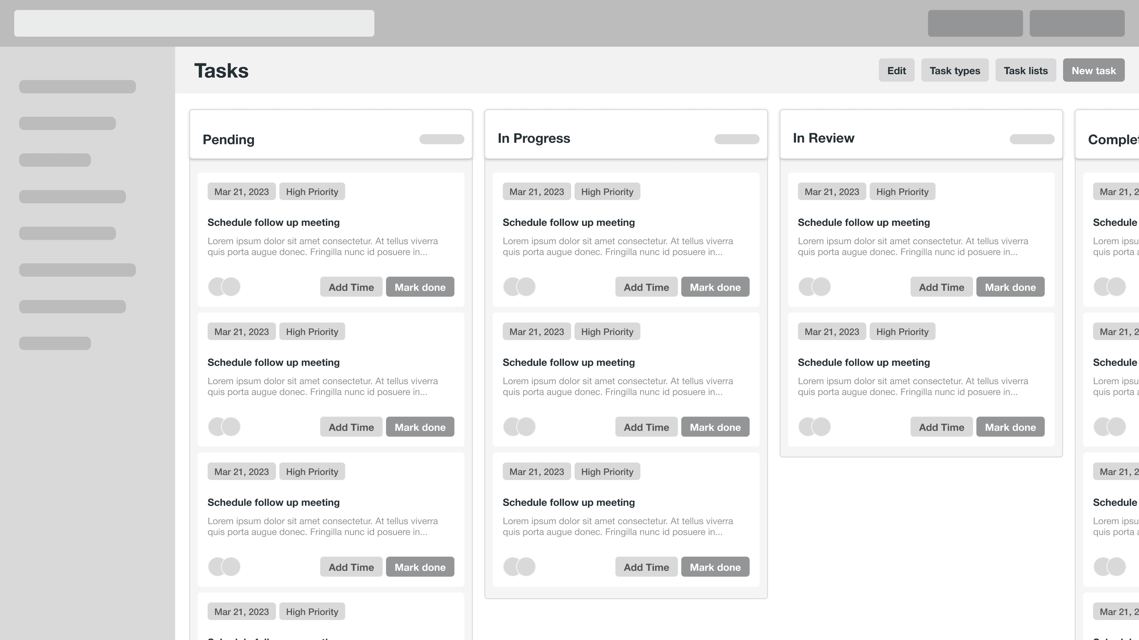Click the High Priority tag on the first In Progress card
Screen dimensions: 1139x640
[x=607, y=192]
